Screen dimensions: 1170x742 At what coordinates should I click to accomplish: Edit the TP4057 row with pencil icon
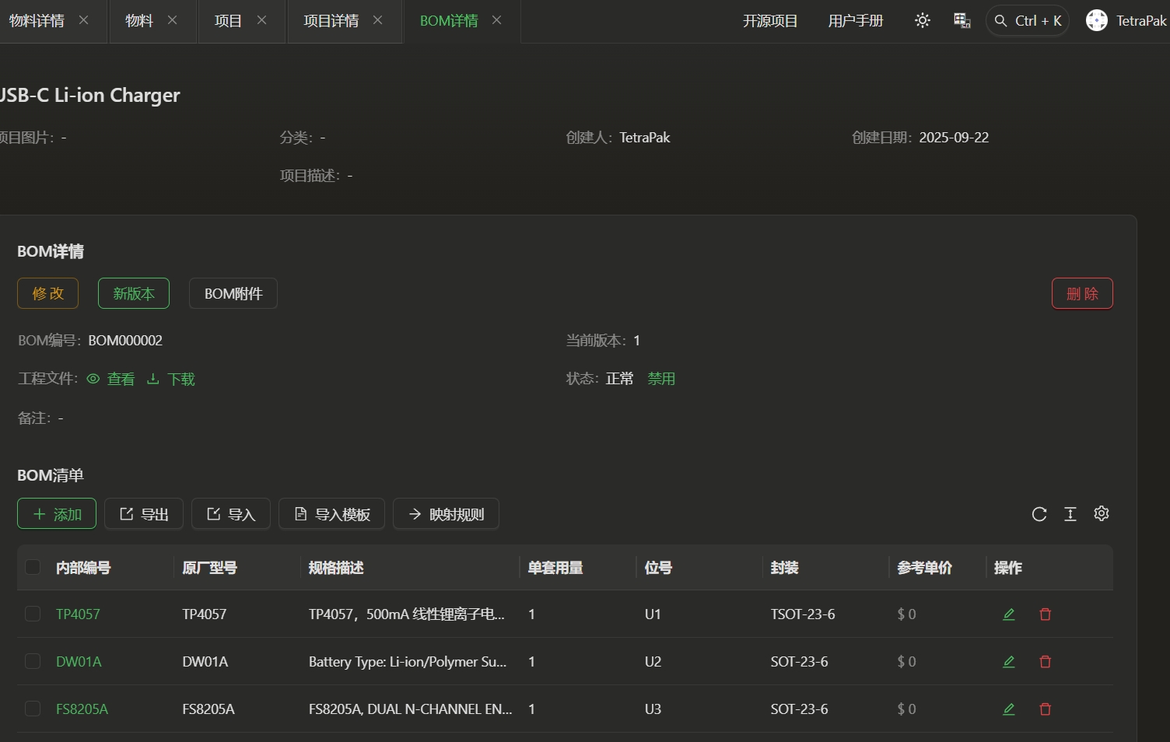[1009, 614]
